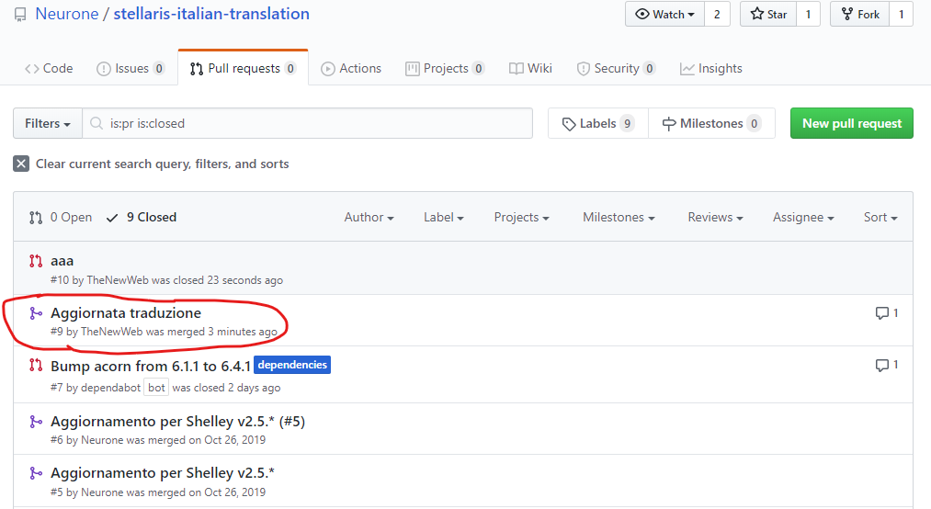931x509 pixels.
Task: Select the Pull requests tab
Action: [x=243, y=68]
